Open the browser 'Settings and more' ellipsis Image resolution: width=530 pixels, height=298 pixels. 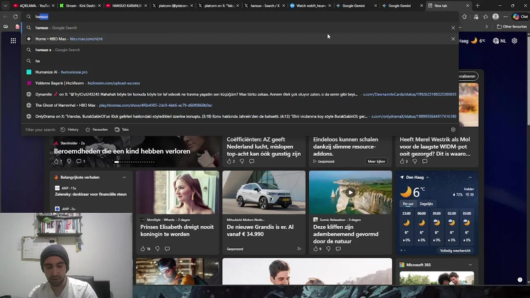pos(506,17)
